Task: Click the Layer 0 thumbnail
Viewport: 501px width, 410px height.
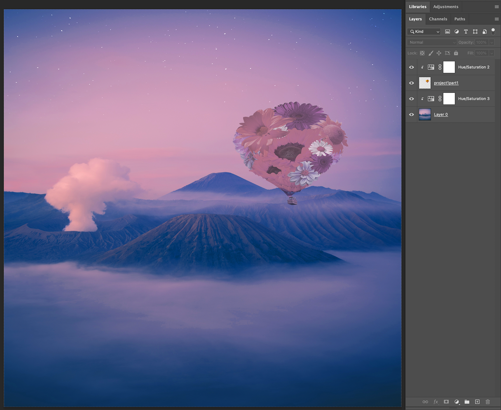Action: (425, 115)
